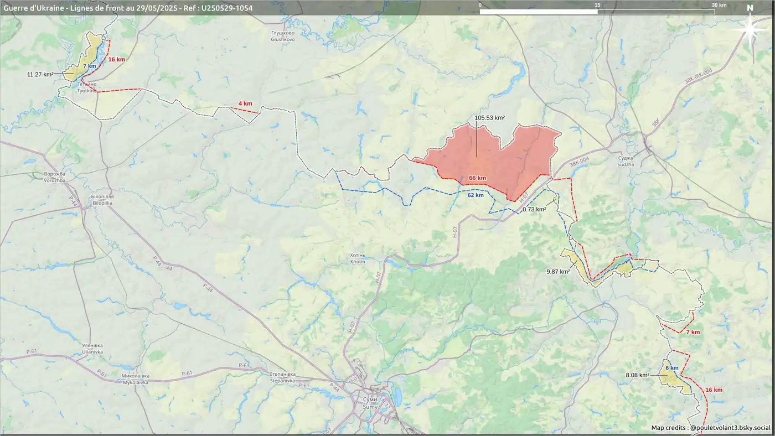Click the red 4 km segment label

245,103
